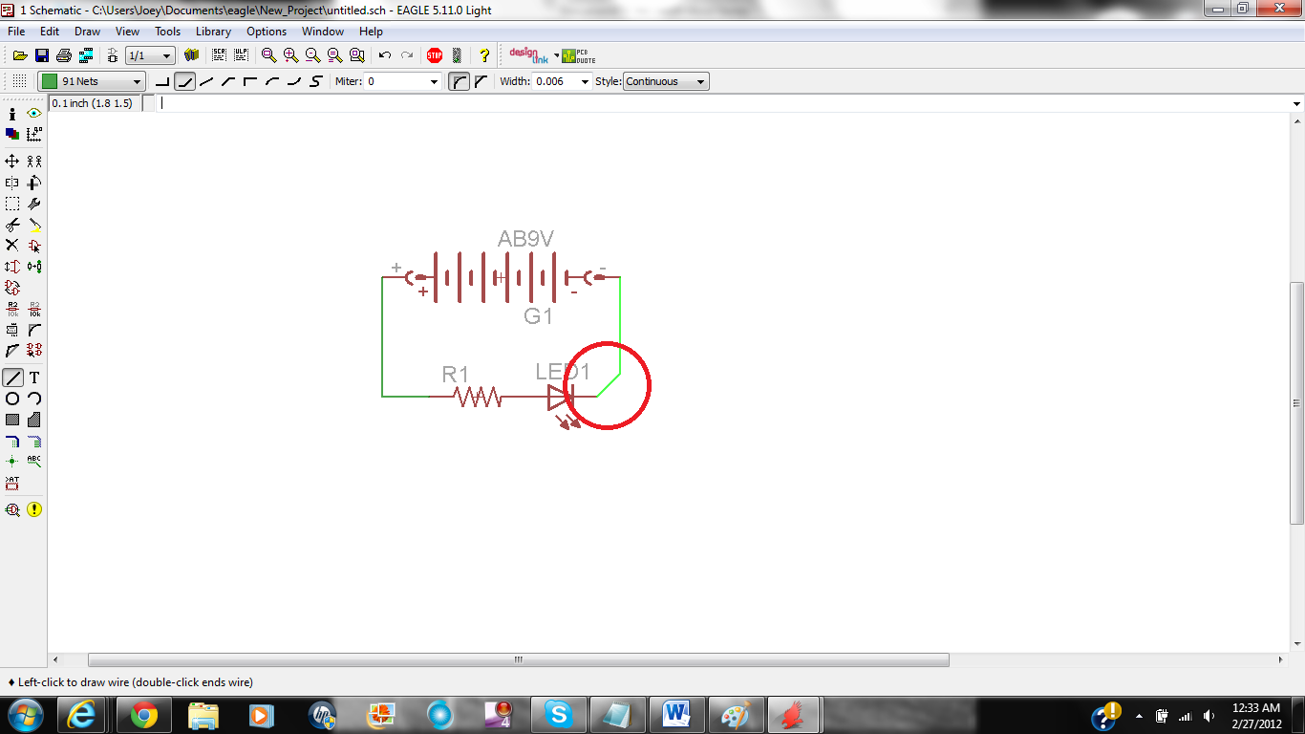The height and width of the screenshot is (734, 1305).
Task: Open the Library menu
Action: coord(213,32)
